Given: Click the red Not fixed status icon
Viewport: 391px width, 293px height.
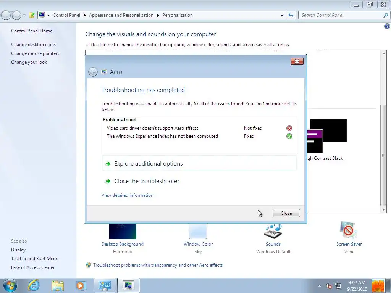Looking at the screenshot, I should [289, 128].
